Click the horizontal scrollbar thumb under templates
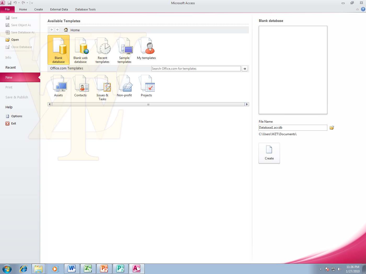This screenshot has height=274, width=366. pos(148,104)
